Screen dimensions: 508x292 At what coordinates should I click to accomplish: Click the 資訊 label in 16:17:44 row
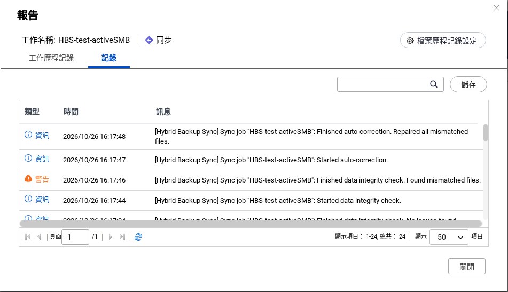click(42, 200)
